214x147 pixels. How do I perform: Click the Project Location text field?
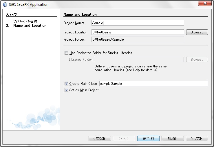[138, 32]
